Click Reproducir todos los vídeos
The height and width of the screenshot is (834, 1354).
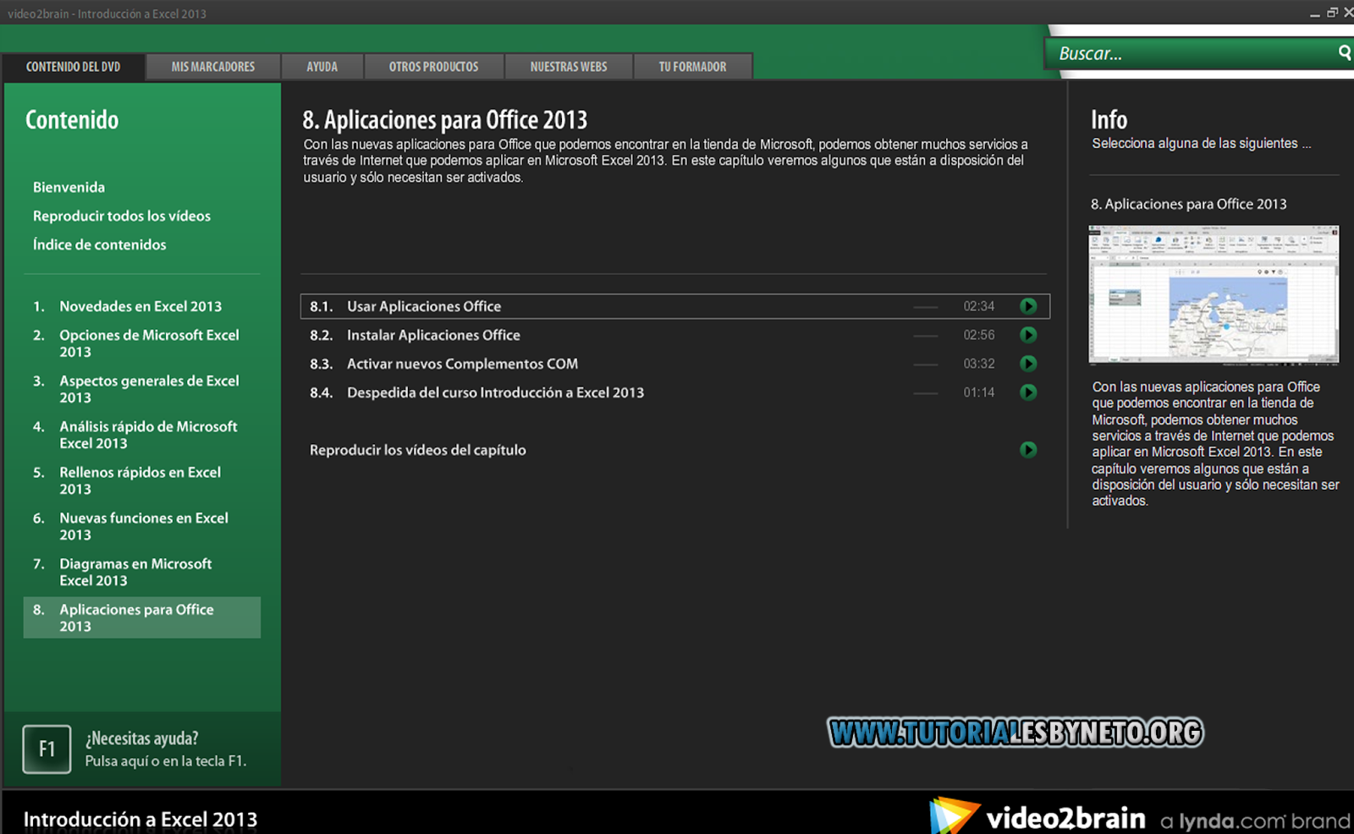coord(122,216)
